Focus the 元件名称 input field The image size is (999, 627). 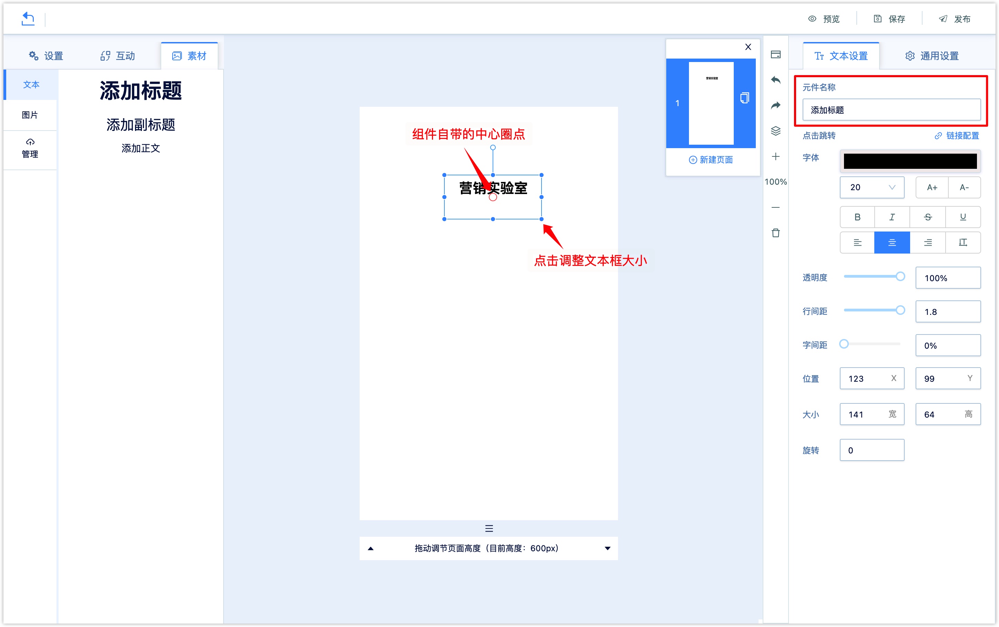click(891, 110)
